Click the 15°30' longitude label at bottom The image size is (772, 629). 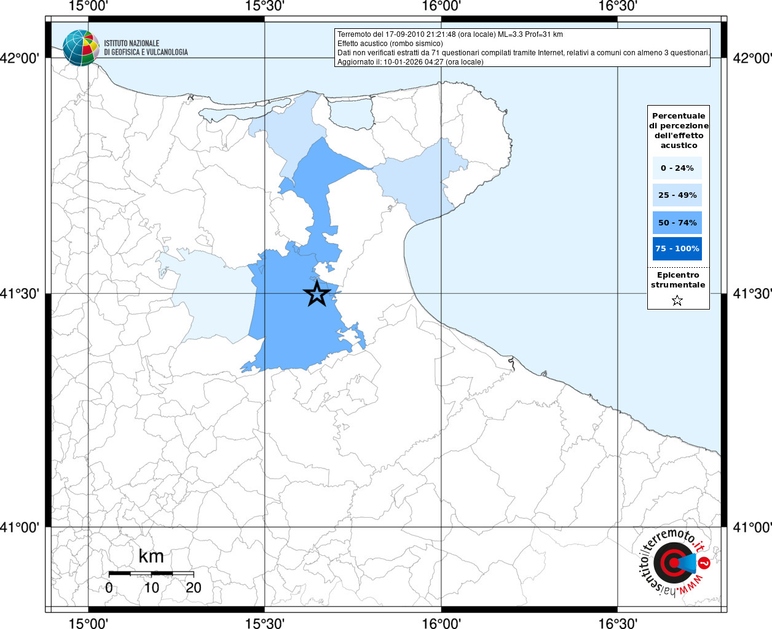[264, 623]
